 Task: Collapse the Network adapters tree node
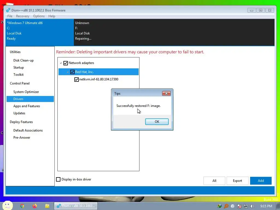pos(61,63)
